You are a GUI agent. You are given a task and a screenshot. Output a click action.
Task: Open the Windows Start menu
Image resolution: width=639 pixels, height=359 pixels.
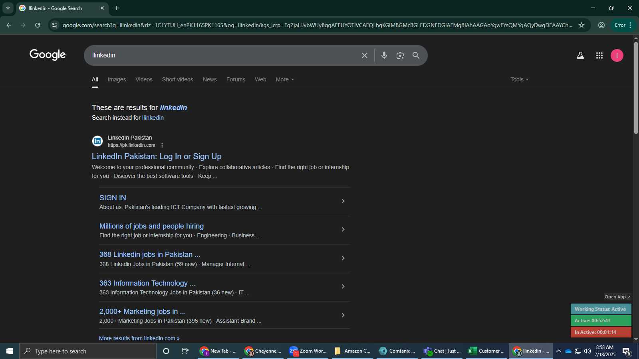pyautogui.click(x=10, y=351)
